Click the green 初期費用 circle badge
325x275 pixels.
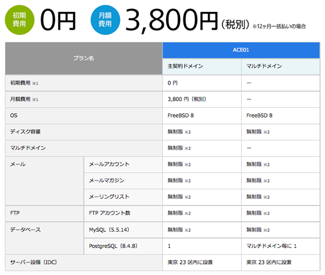click(19, 20)
